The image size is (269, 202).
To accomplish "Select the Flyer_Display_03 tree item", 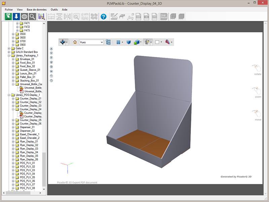I will [x=29, y=149].
